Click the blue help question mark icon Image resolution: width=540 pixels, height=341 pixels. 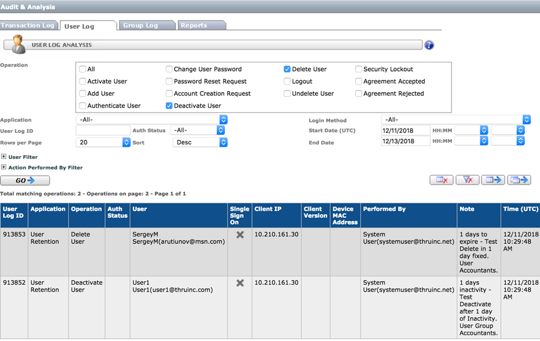coord(429,45)
